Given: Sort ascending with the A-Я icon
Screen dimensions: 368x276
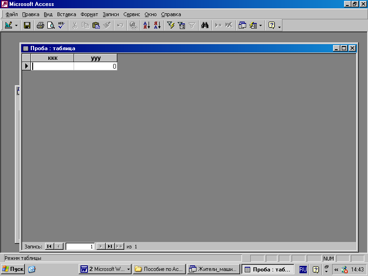Looking at the screenshot, I should 147,25.
